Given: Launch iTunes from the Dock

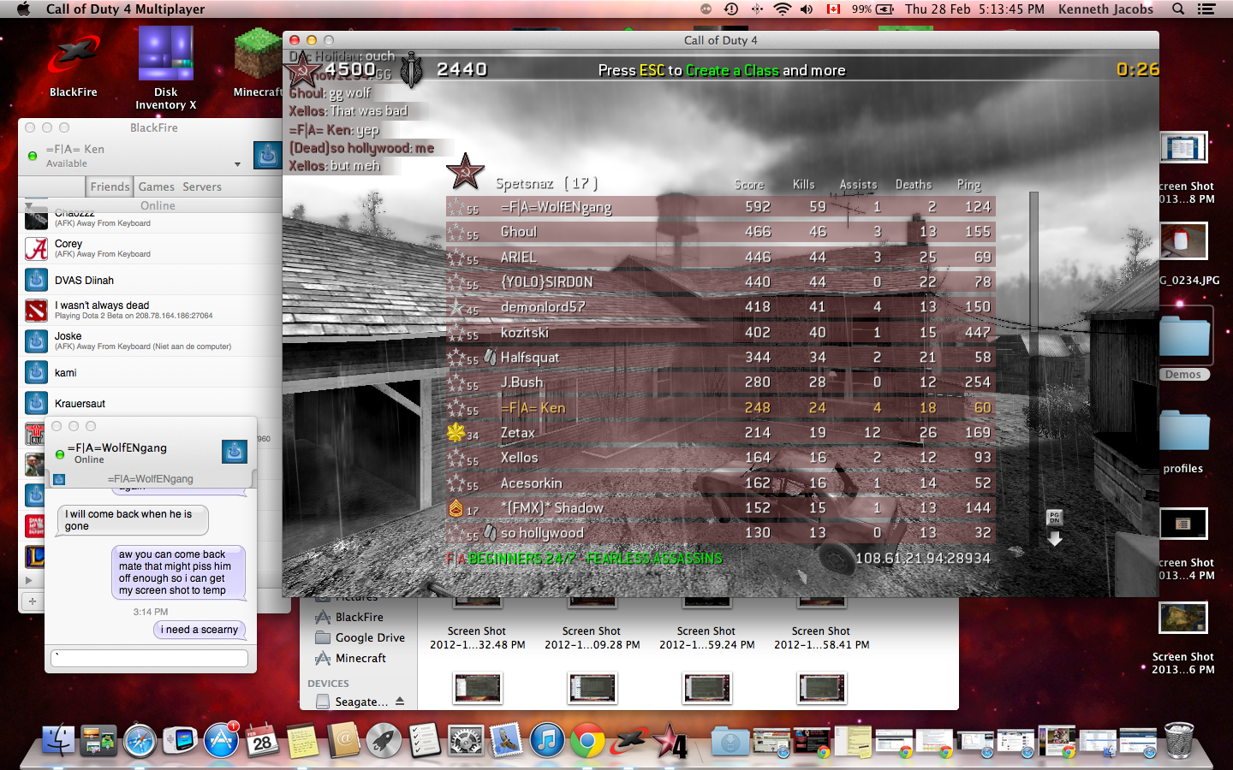Looking at the screenshot, I should pyautogui.click(x=547, y=741).
